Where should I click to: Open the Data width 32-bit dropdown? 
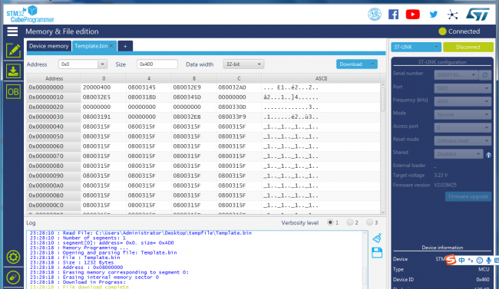(243, 64)
